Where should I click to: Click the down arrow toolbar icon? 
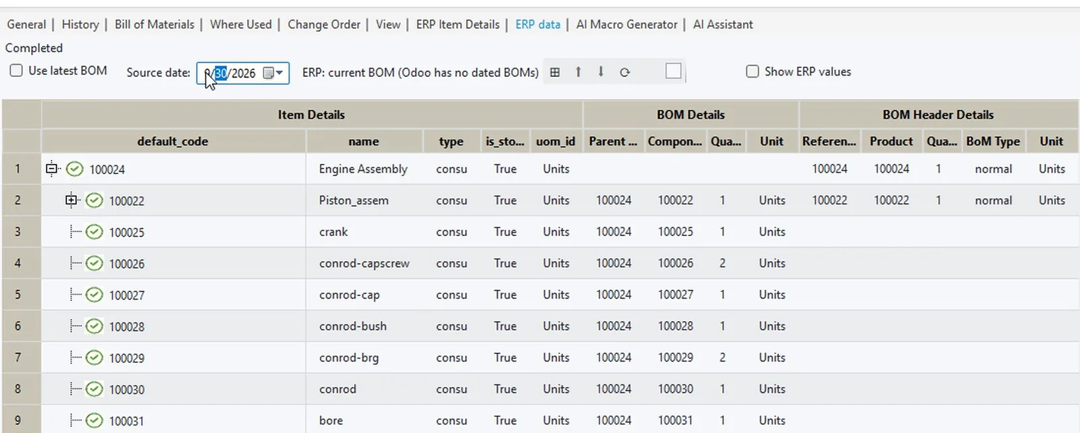point(601,71)
